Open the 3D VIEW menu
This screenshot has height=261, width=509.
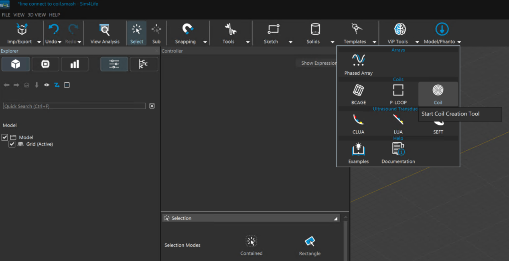point(37,15)
